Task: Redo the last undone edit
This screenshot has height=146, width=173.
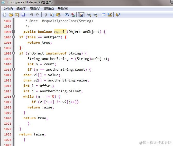Action: 38,15
